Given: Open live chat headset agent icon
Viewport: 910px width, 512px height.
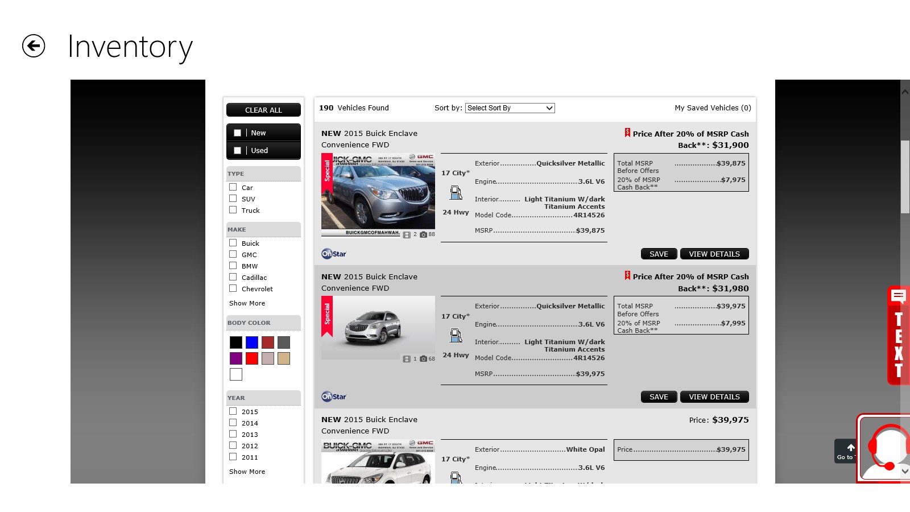Looking at the screenshot, I should [x=884, y=448].
